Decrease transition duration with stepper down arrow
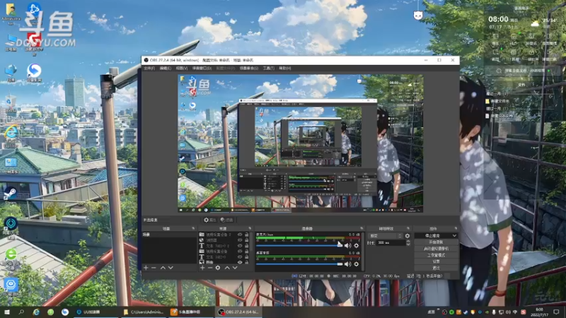Viewport: 566px width, 318px height. tap(408, 245)
